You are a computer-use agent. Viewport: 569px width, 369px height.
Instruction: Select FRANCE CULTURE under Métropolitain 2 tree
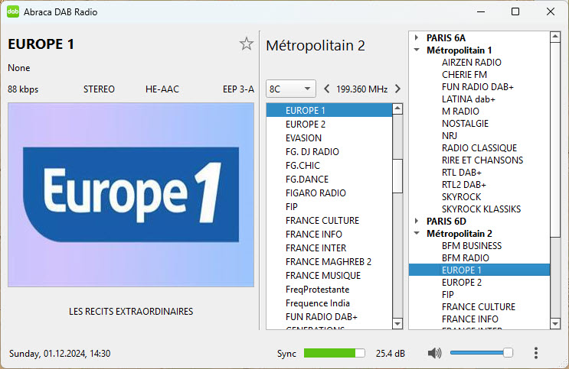tap(479, 306)
